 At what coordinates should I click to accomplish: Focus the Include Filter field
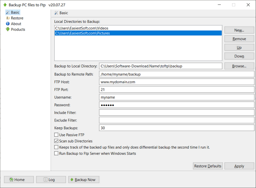[176, 113]
